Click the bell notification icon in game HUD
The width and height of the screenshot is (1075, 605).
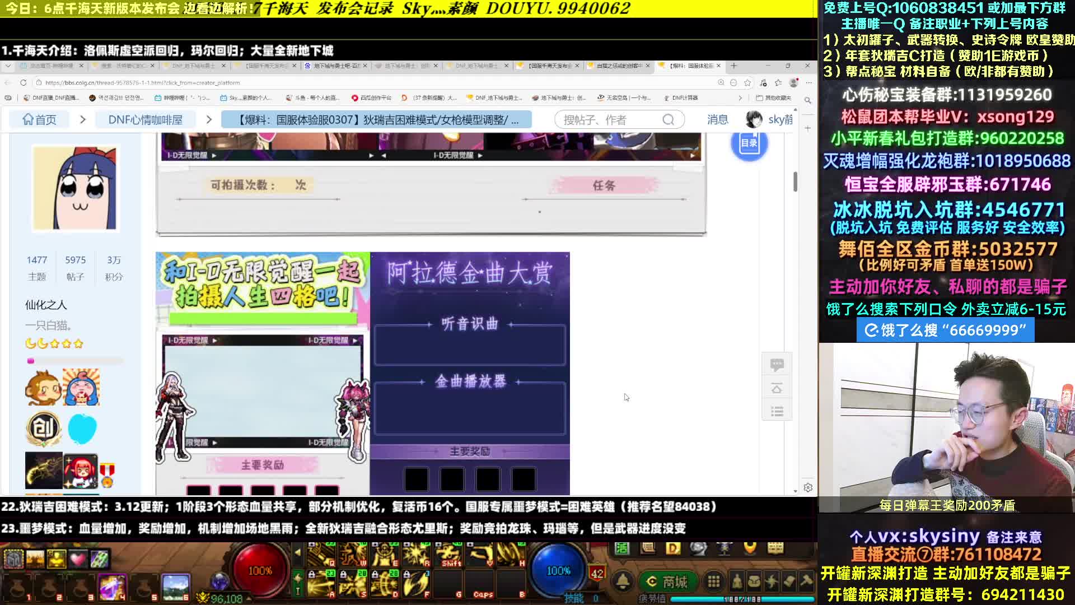click(x=623, y=581)
